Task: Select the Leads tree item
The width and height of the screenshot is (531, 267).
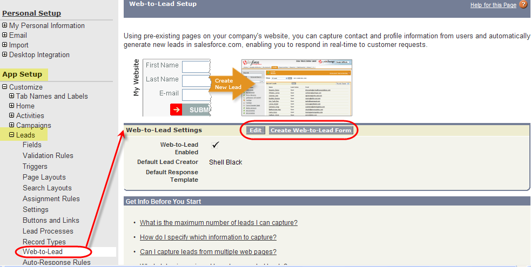Action: point(25,135)
